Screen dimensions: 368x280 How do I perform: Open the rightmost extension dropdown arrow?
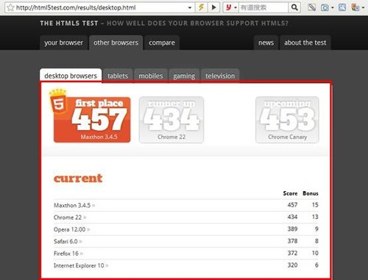363,8
